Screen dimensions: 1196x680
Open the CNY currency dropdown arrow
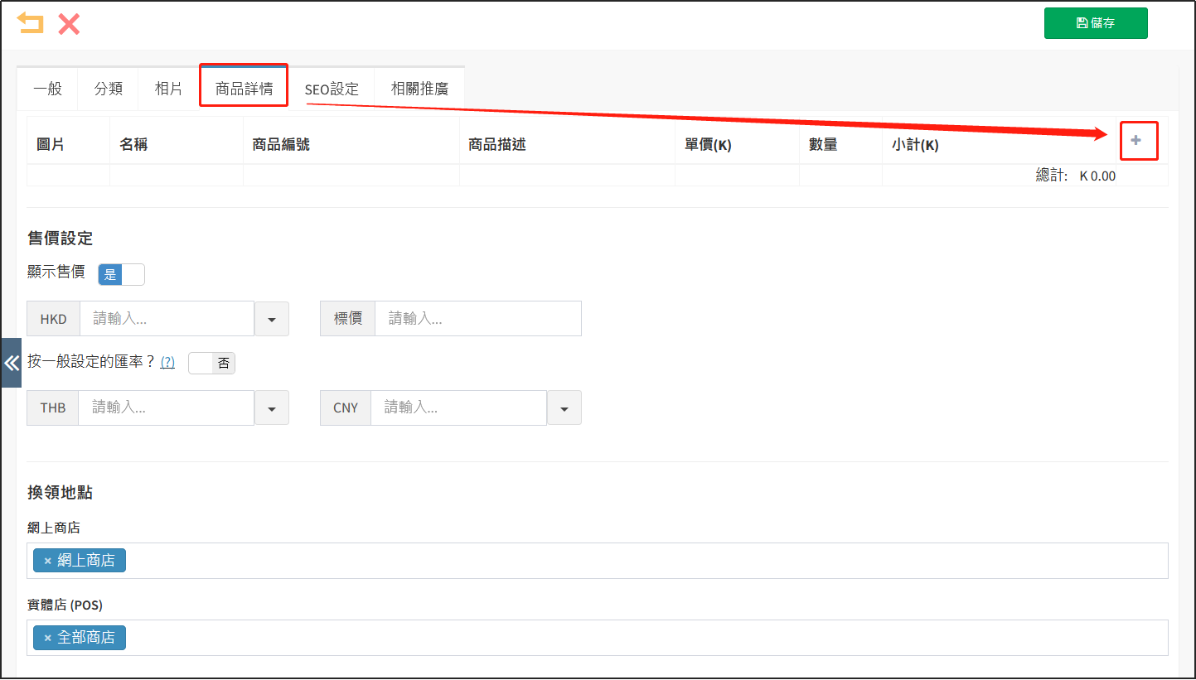[x=564, y=408]
